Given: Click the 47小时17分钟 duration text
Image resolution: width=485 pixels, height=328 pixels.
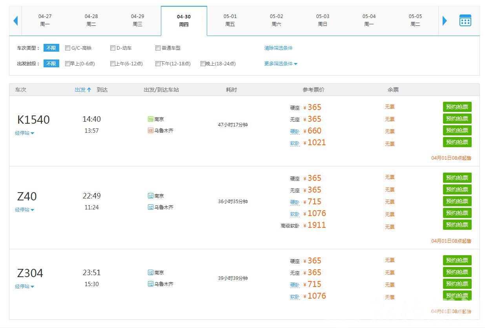Looking at the screenshot, I should (233, 125).
